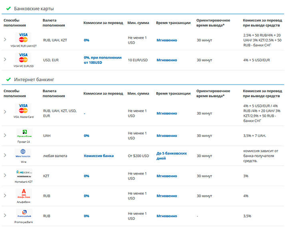Click the Visa MC EURUSD card logo

pyautogui.click(x=23, y=57)
